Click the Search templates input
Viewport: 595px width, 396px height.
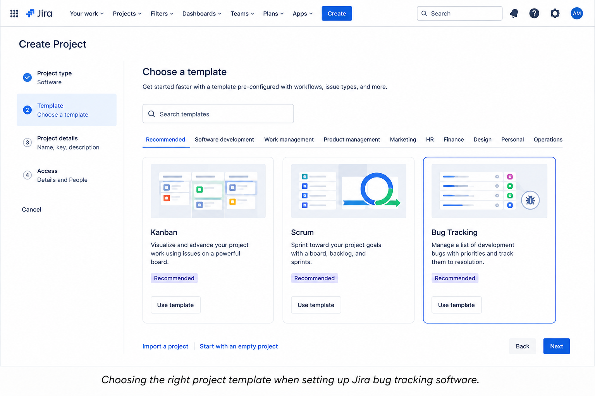point(218,114)
